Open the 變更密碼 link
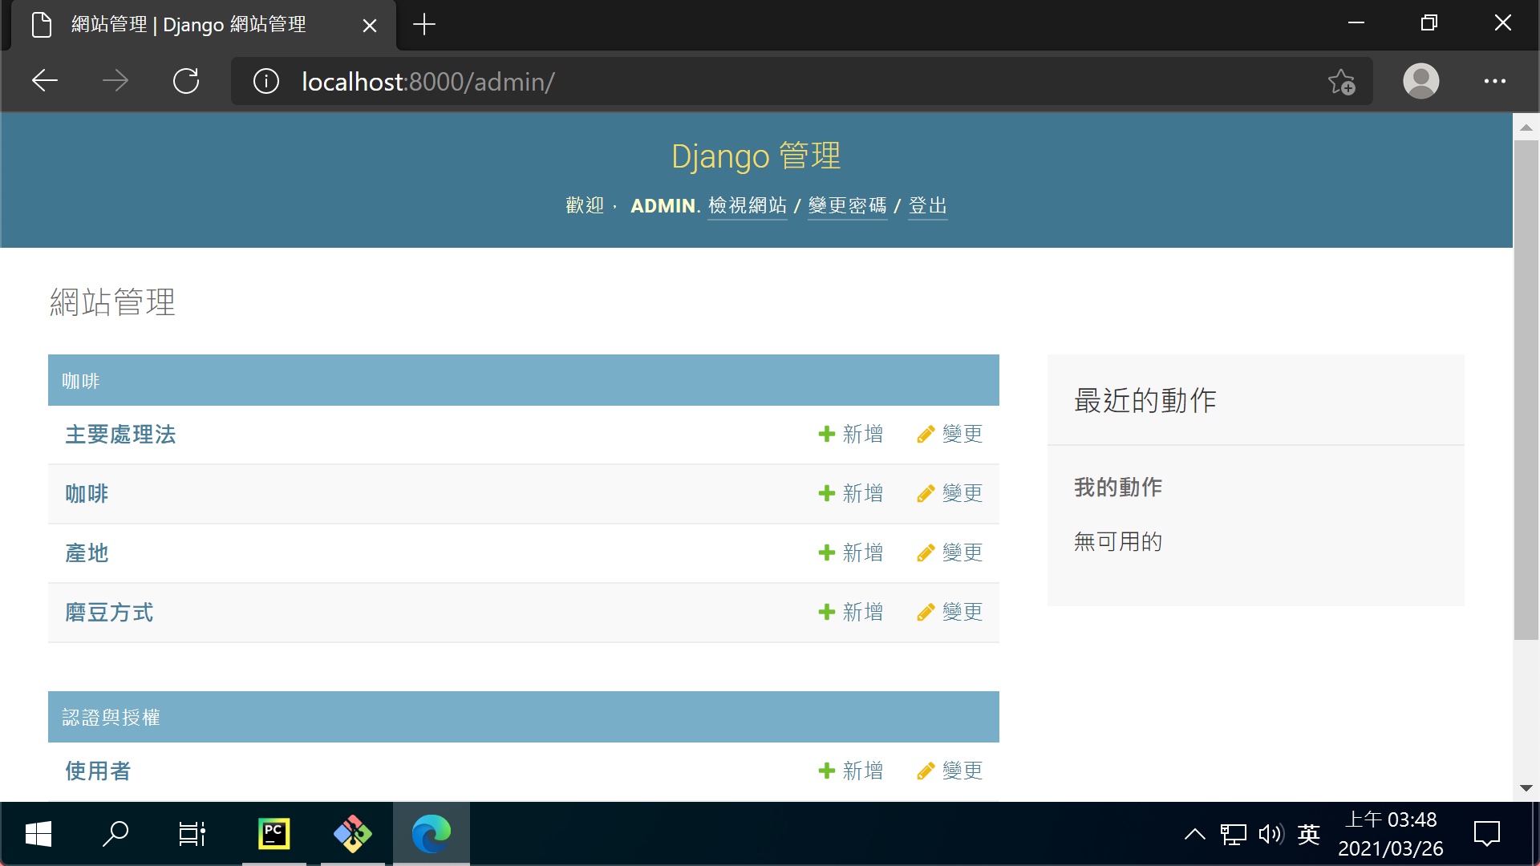This screenshot has width=1540, height=866. pyautogui.click(x=847, y=206)
